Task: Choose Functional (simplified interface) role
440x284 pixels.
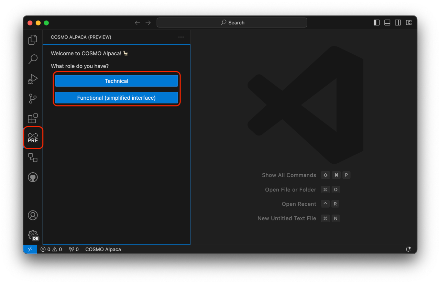Action: click(x=116, y=98)
